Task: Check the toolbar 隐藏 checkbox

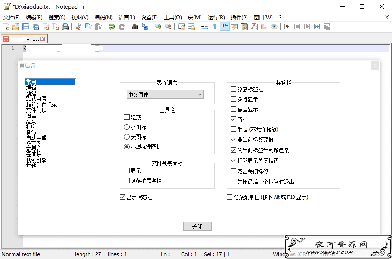Action: pyautogui.click(x=127, y=117)
